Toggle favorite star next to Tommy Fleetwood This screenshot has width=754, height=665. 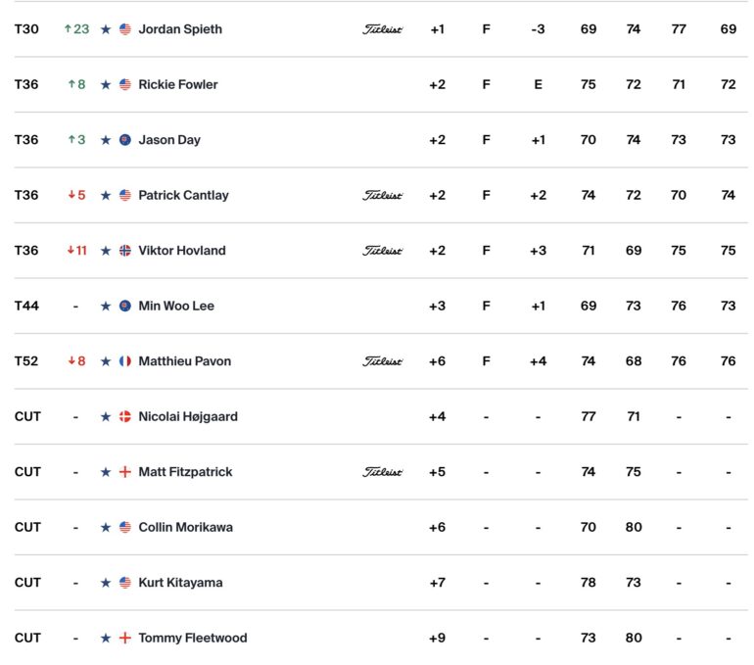click(x=106, y=639)
